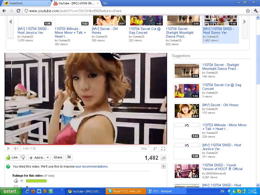Open the Windows Start menu

coord(11,191)
